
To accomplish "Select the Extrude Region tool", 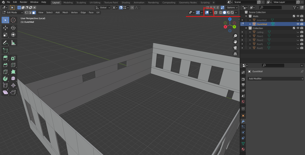I will click(x=5, y=58).
